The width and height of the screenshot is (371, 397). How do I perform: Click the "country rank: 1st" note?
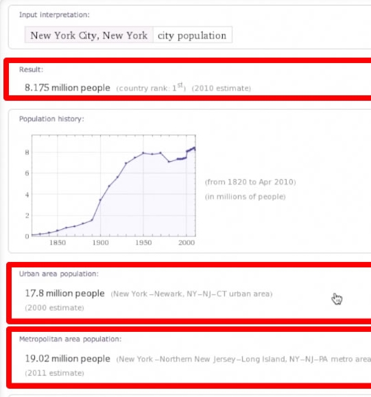coord(151,88)
